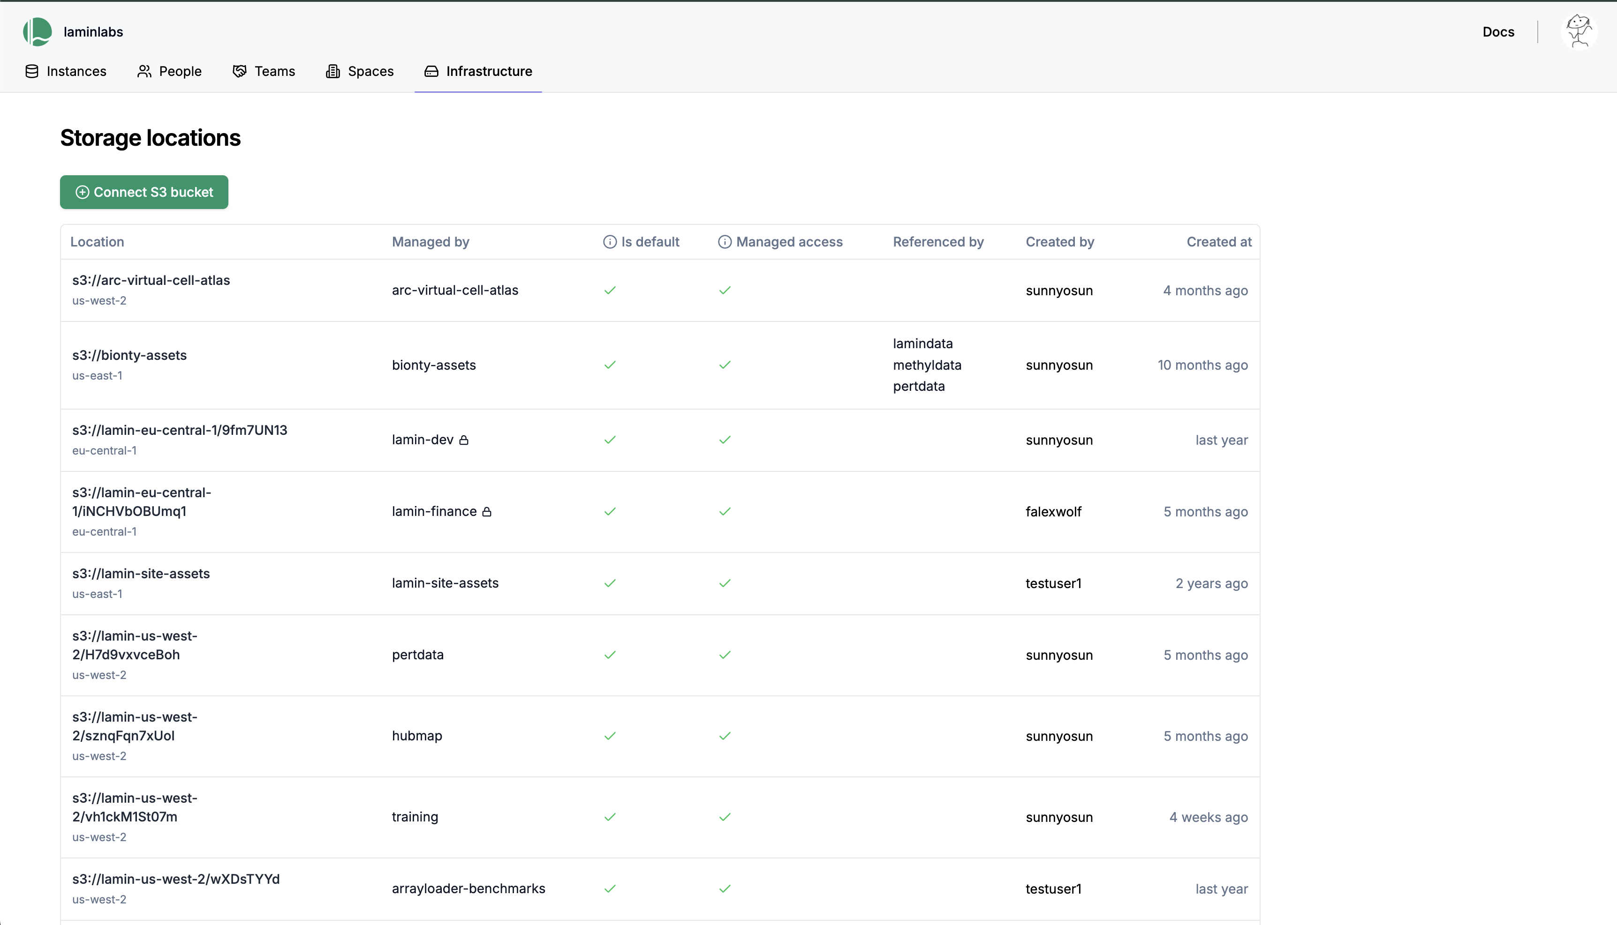This screenshot has height=925, width=1617.
Task: Select s3://lamin-site-assets location
Action: point(141,574)
